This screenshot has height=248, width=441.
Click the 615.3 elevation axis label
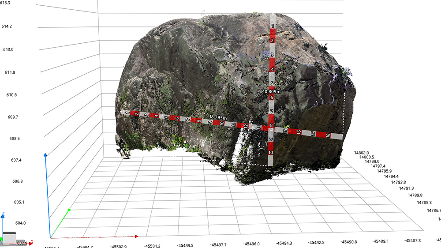[6, 3]
